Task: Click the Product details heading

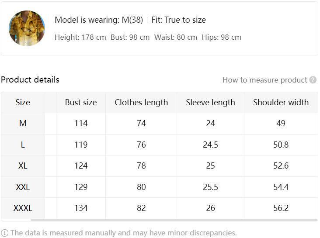Action: coord(30,80)
